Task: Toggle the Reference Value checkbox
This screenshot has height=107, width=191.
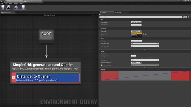Action: (x=101, y=65)
